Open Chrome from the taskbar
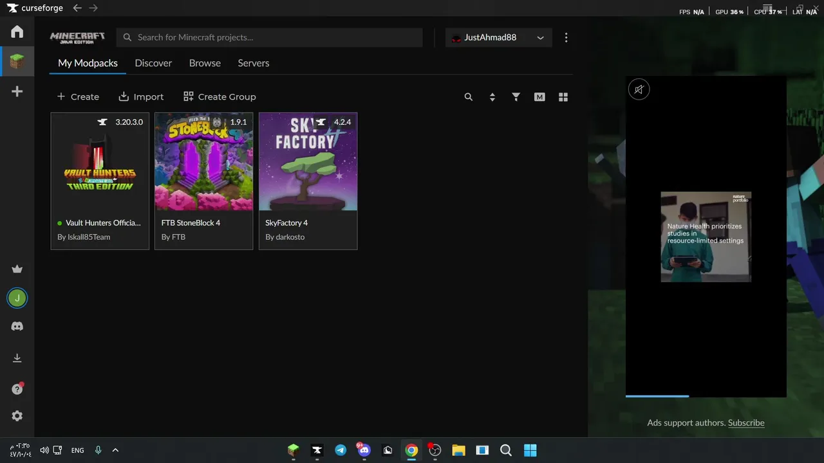Image resolution: width=824 pixels, height=463 pixels. coord(411,450)
